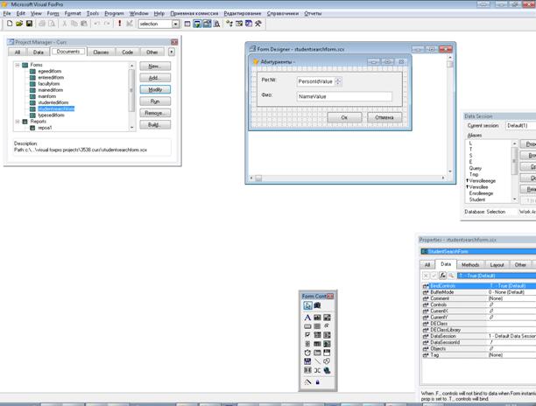536x406 pixels.
Task: Select the Label tool in Form Controls
Action: (307, 318)
